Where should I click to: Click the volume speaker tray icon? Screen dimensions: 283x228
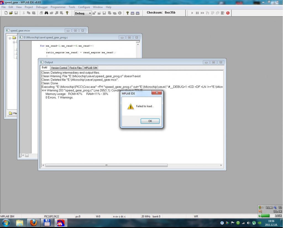[x=248, y=223]
